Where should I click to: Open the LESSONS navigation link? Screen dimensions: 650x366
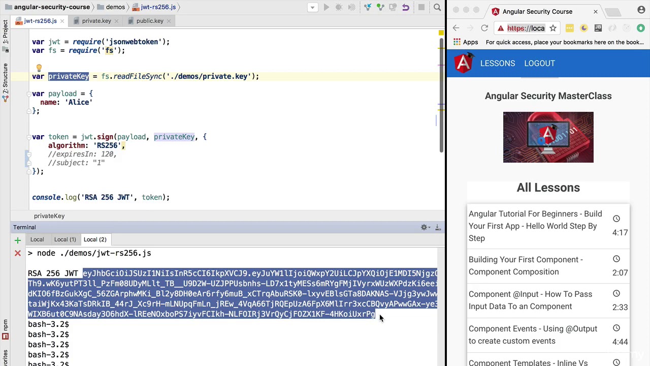coord(498,64)
